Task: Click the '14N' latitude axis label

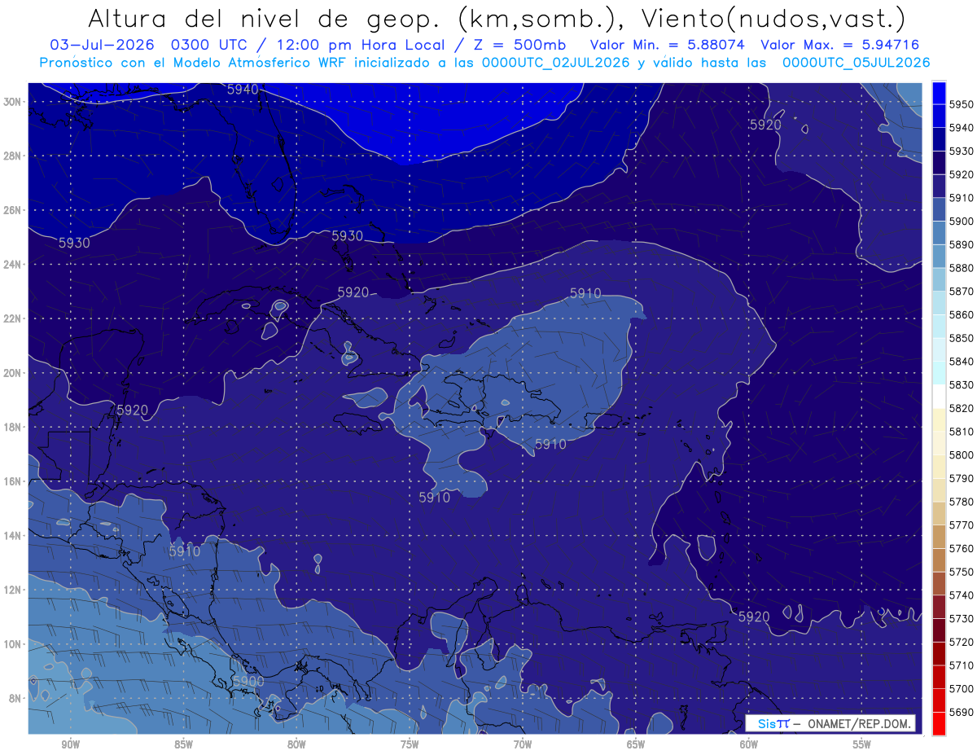Action: point(13,536)
